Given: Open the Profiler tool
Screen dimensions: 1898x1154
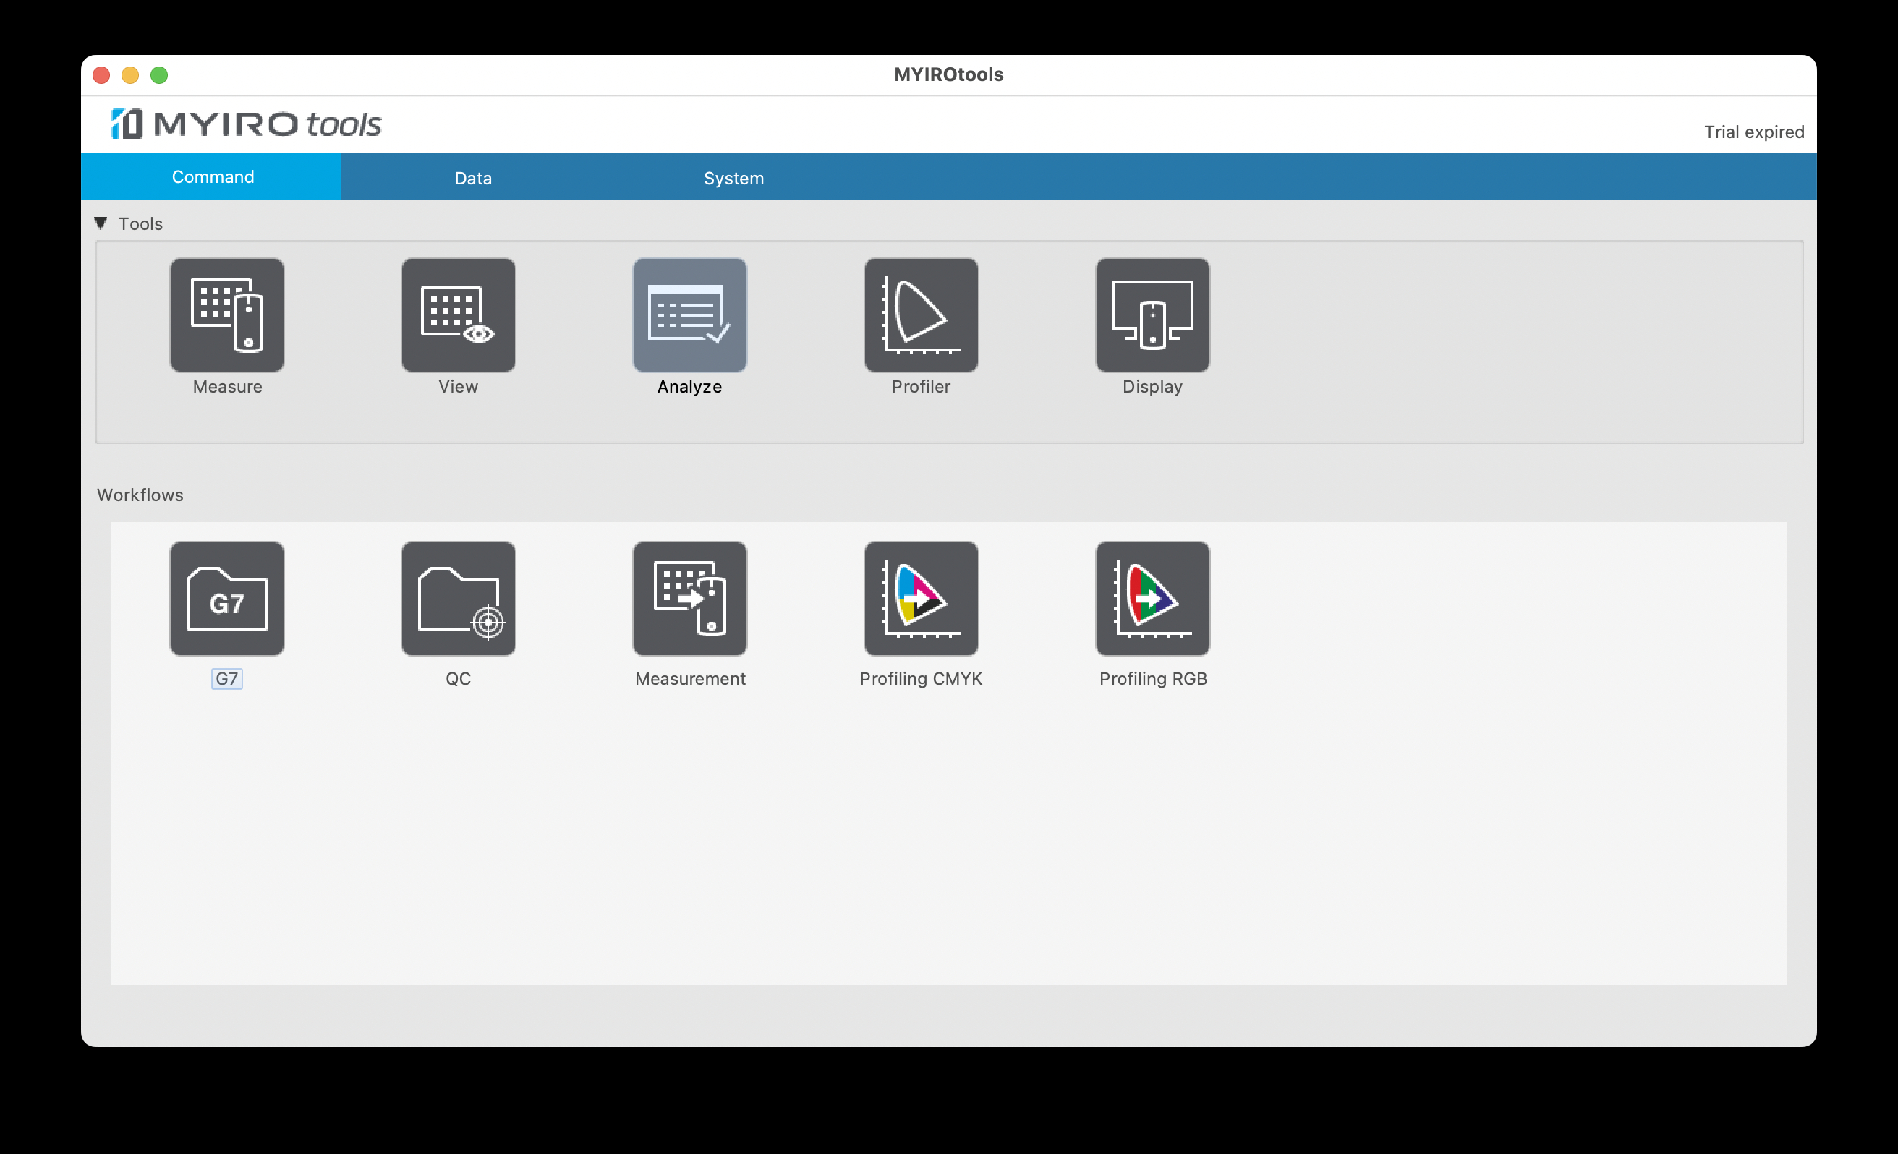Looking at the screenshot, I should tap(922, 315).
